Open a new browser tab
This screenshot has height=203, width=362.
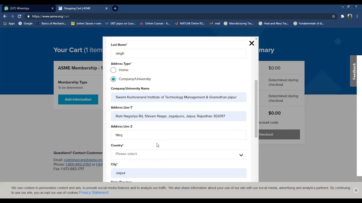[115, 8]
